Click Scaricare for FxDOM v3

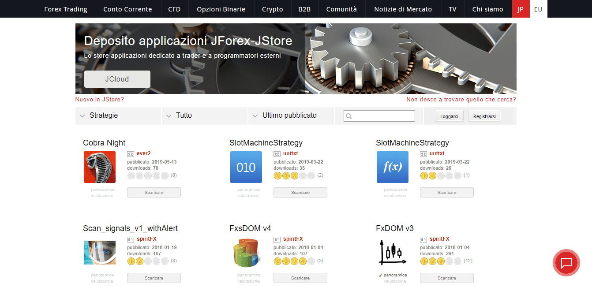click(447, 278)
